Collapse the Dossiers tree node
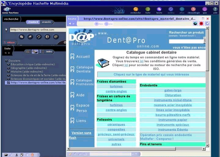220x157 pixels. pos(6,61)
